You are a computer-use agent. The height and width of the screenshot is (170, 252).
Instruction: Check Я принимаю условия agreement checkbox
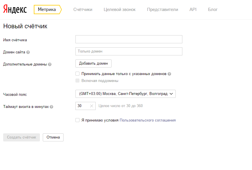pyautogui.click(x=77, y=120)
